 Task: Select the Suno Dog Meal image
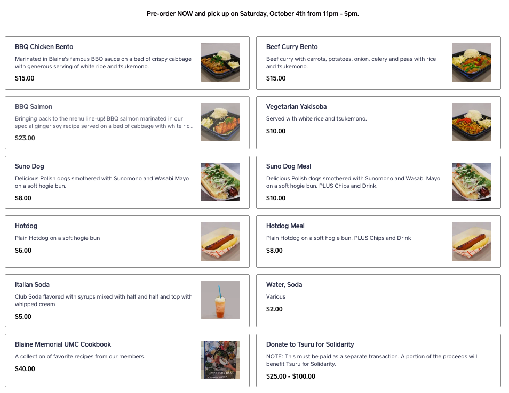(471, 182)
